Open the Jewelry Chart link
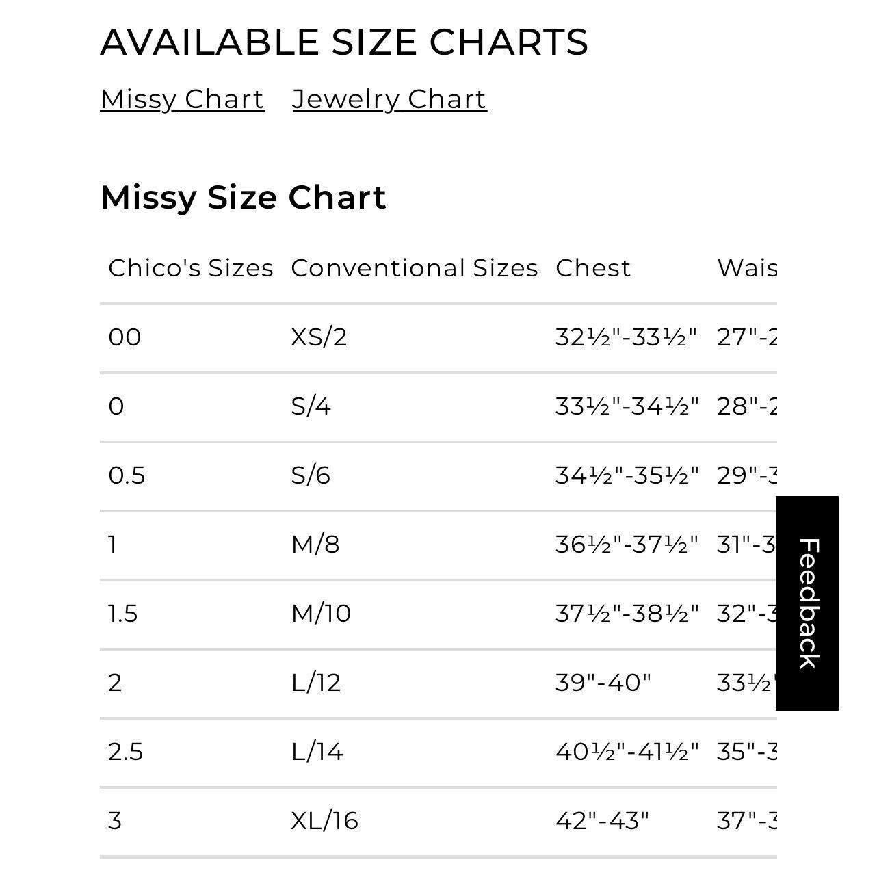The image size is (877, 877). [389, 99]
